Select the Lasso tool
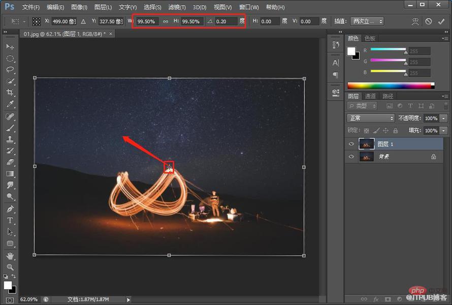 [x=10, y=70]
